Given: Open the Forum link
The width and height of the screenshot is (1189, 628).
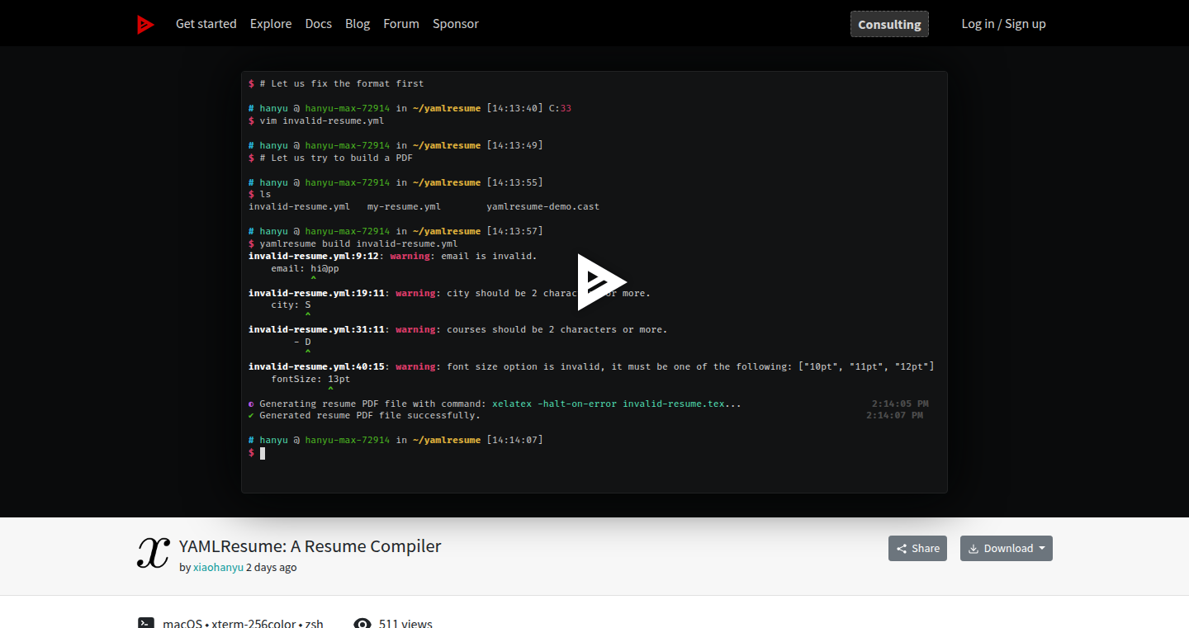Looking at the screenshot, I should coord(401,24).
